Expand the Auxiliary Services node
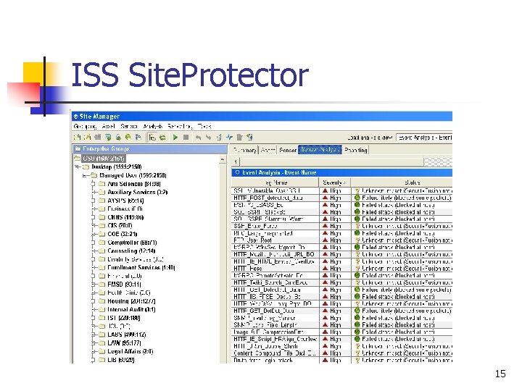Image resolution: width=522 pixels, height=391 pixels. (94, 192)
